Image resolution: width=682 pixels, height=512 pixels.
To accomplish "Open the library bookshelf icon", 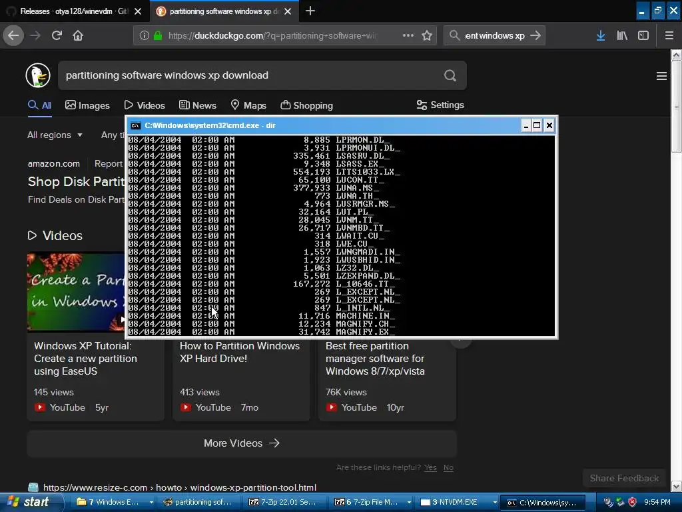I will pyautogui.click(x=622, y=35).
